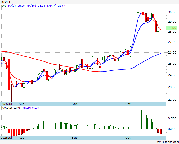The width and height of the screenshot is (179, 144).
Task: Click the 0.000 MACD axis label
Action: [172, 129]
